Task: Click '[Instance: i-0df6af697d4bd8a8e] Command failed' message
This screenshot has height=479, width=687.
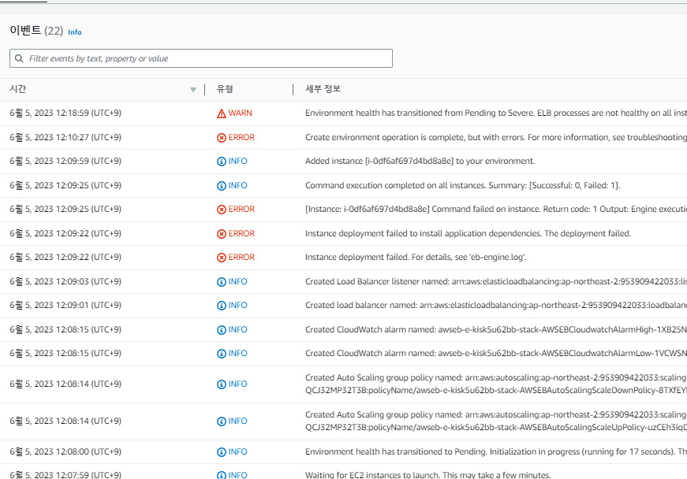Action: (x=496, y=209)
